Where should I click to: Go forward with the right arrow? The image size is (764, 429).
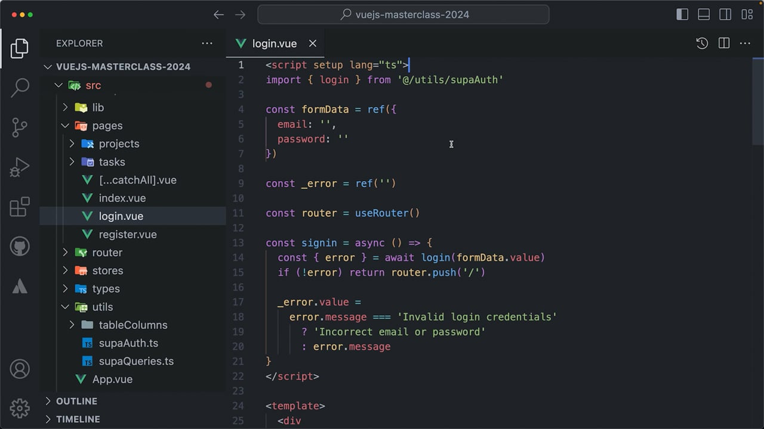(241, 15)
